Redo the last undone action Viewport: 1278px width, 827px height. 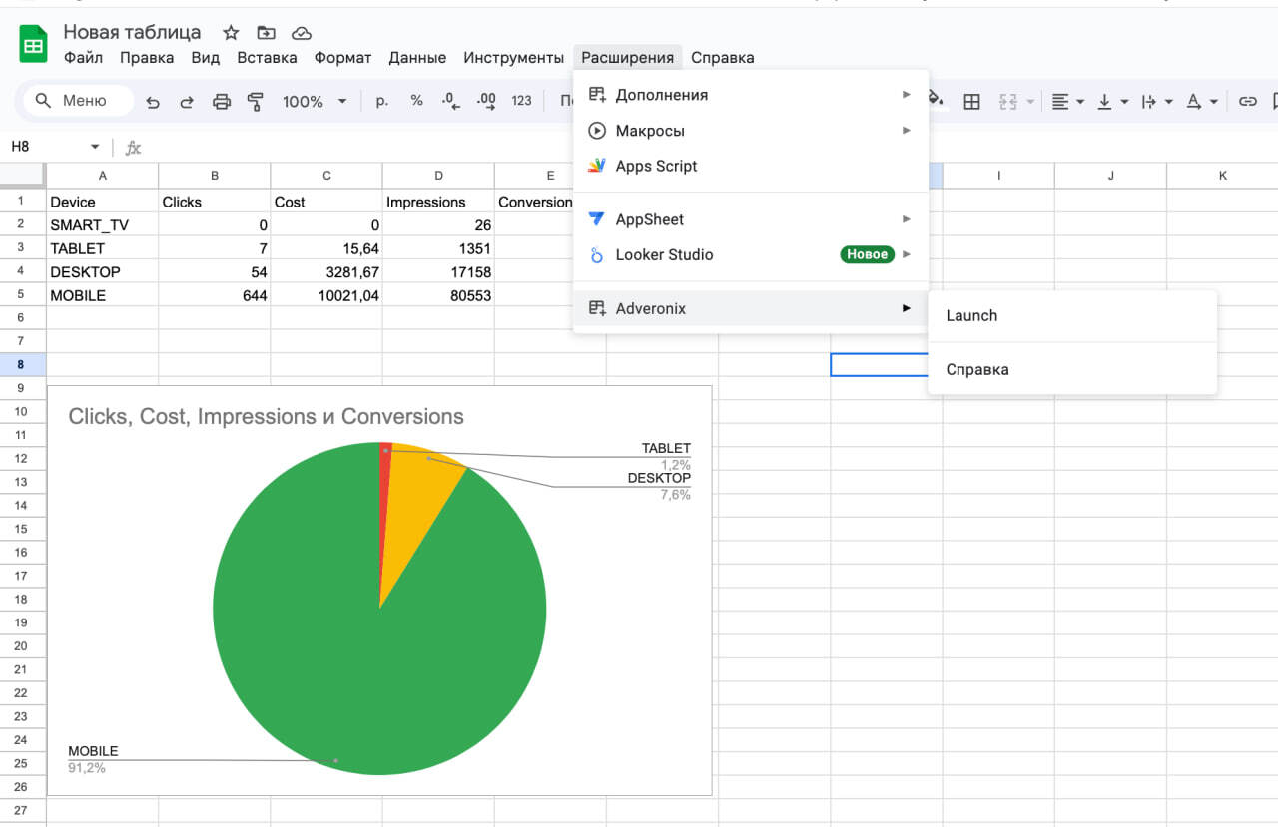pos(187,102)
